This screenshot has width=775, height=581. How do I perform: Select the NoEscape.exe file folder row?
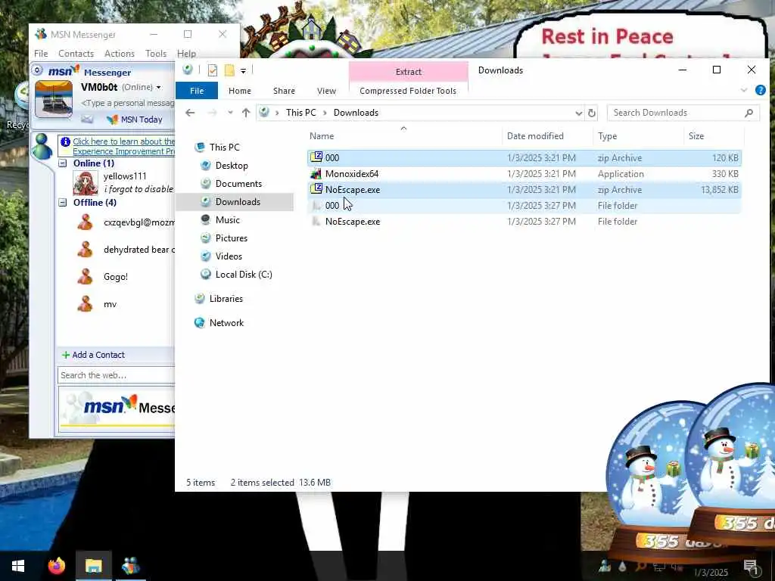[524, 222]
